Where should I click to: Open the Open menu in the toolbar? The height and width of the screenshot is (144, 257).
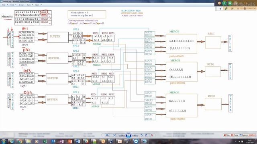pyautogui.click(x=37, y=5)
